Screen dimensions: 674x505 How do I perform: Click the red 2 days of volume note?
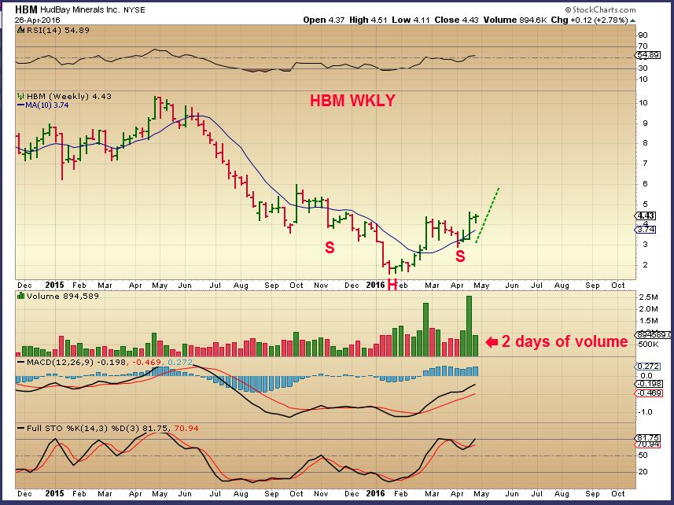pos(565,341)
